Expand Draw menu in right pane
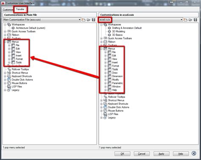Viewport: 201px width, 160px height. point(105,73)
